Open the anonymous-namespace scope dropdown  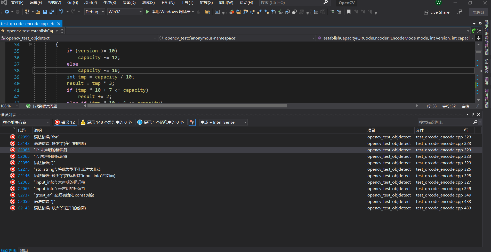(237, 38)
